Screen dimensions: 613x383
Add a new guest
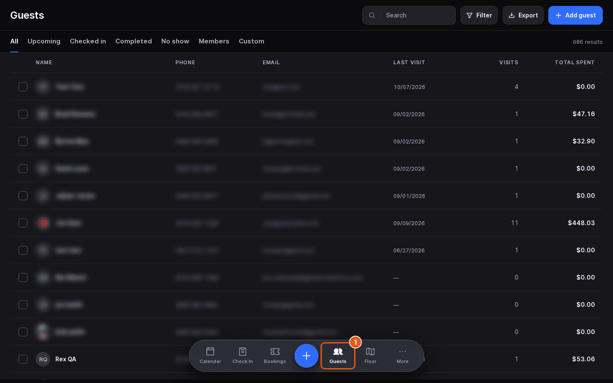(576, 15)
